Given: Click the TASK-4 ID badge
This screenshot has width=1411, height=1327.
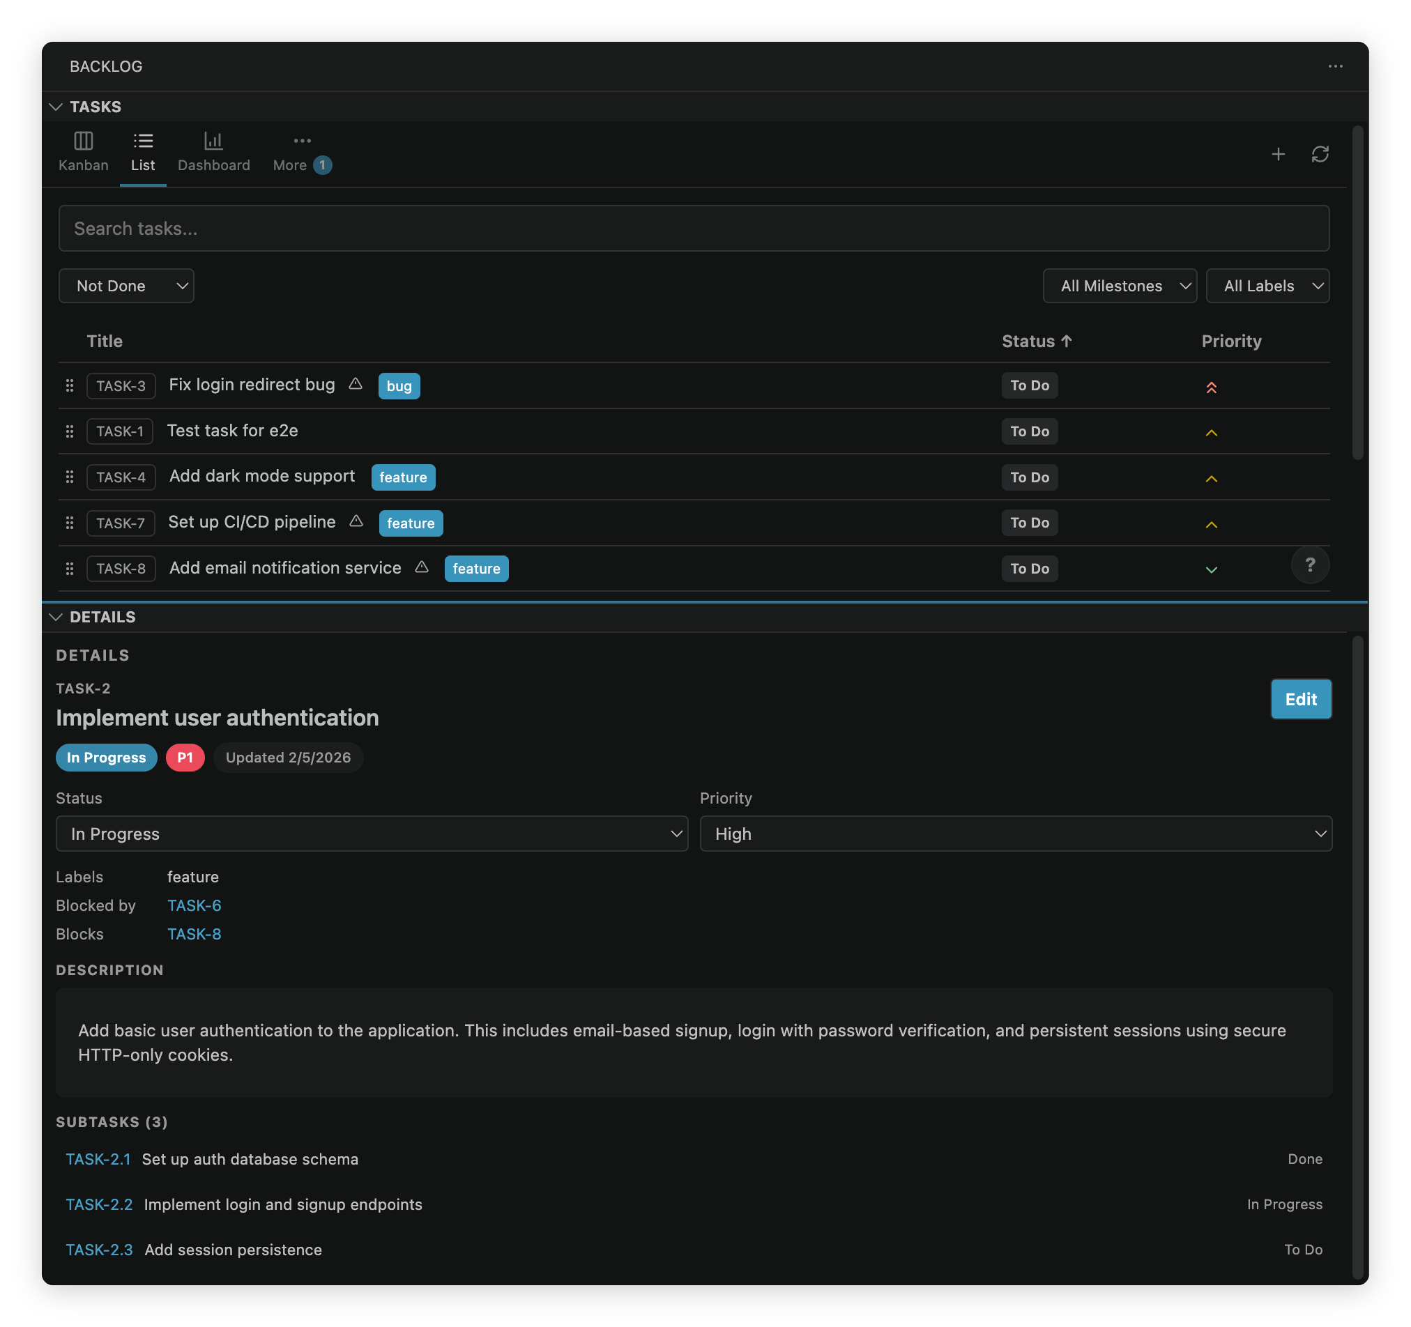Looking at the screenshot, I should pos(121,477).
